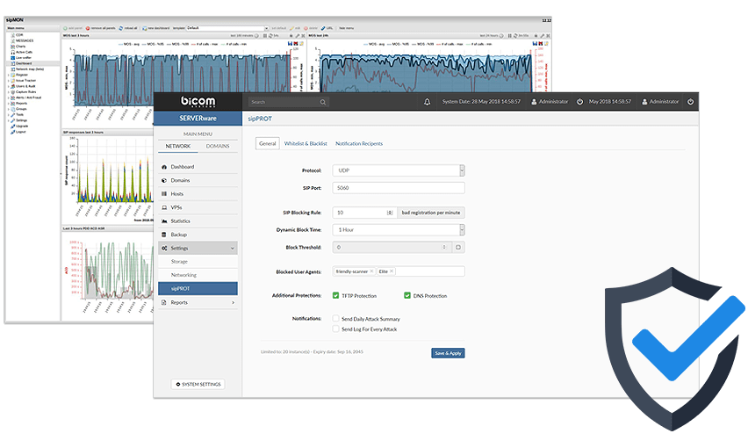Click the search magnifier icon
Viewport: 748px width, 448px height.
coord(323,102)
